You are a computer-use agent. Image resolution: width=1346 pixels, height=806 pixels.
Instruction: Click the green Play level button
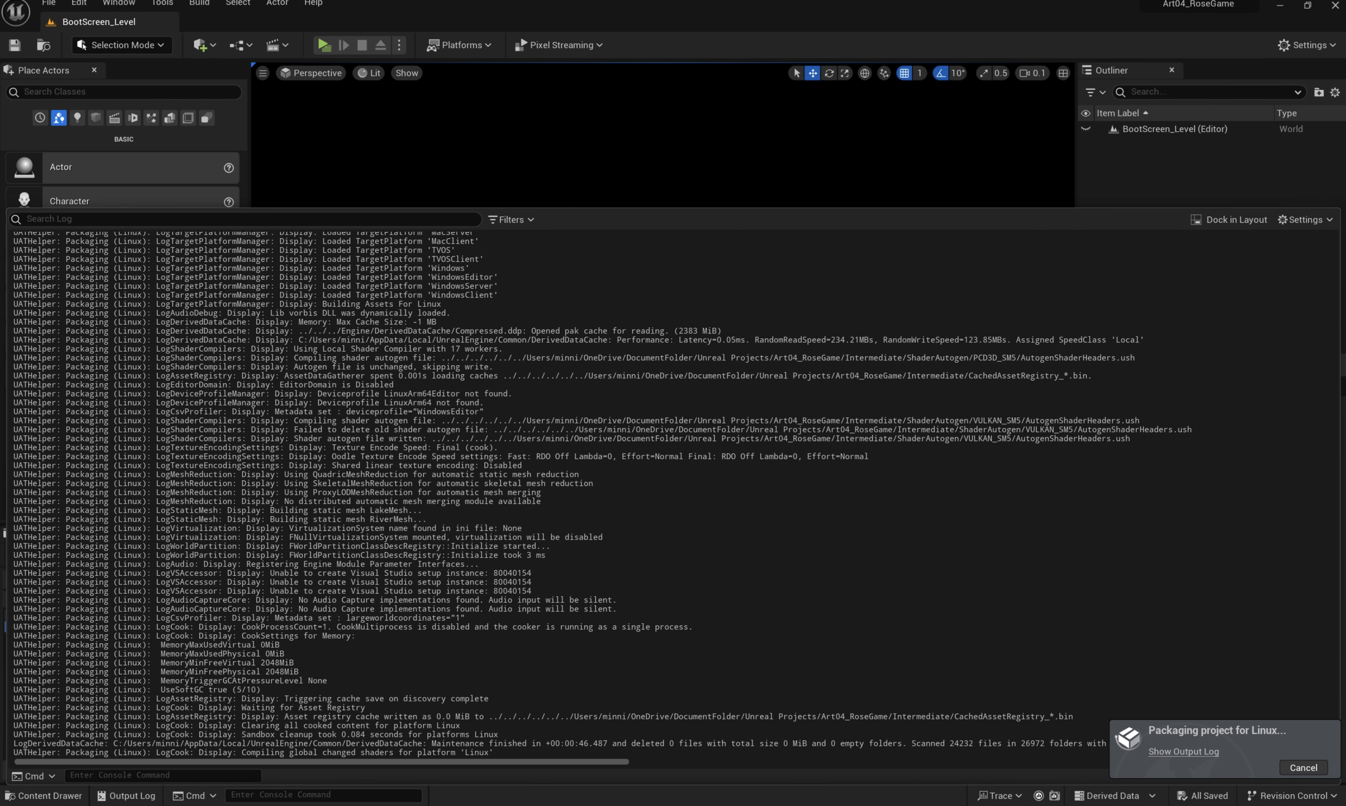(324, 45)
